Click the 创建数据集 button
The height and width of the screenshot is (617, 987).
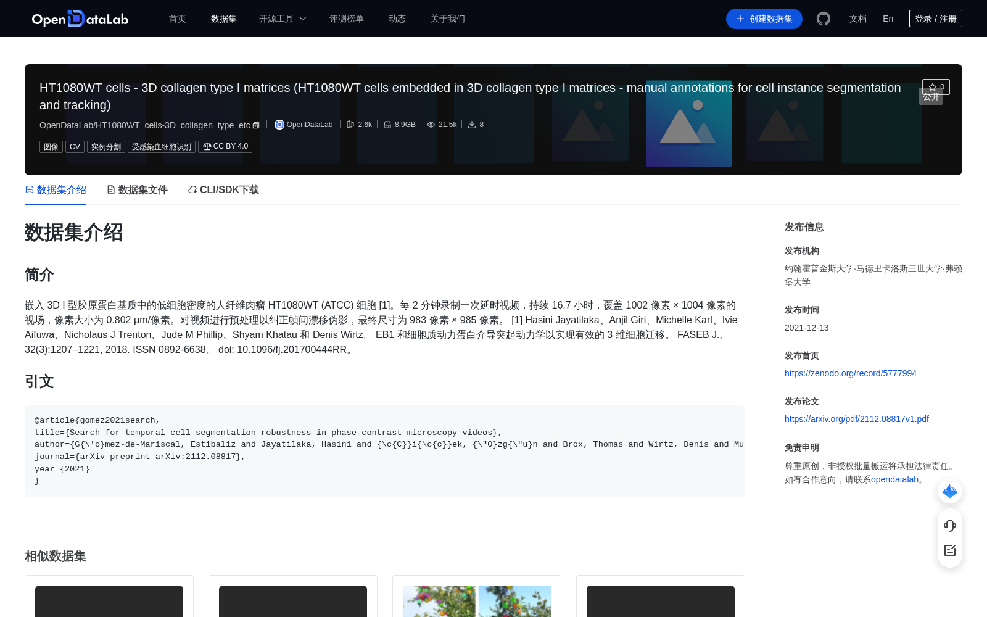764,19
